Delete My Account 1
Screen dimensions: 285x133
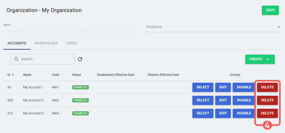tap(267, 87)
